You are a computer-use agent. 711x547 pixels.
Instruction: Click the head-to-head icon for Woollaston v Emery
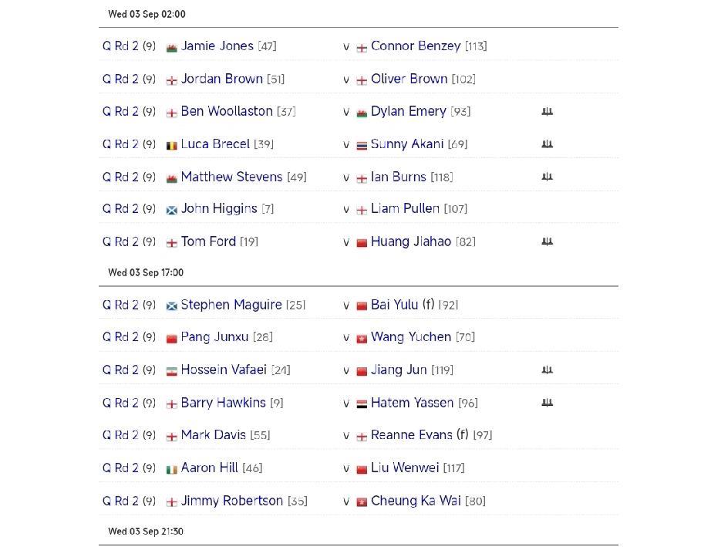547,112
